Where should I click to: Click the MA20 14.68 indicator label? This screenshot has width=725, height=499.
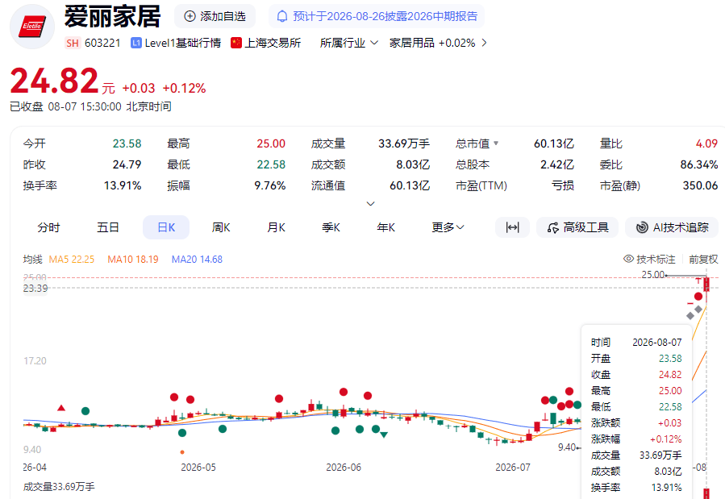click(197, 260)
